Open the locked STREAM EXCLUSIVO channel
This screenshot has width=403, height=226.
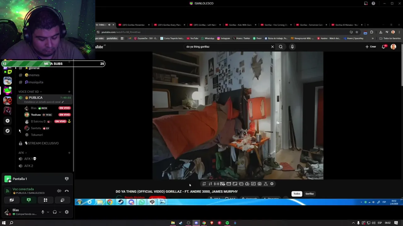pos(45,143)
